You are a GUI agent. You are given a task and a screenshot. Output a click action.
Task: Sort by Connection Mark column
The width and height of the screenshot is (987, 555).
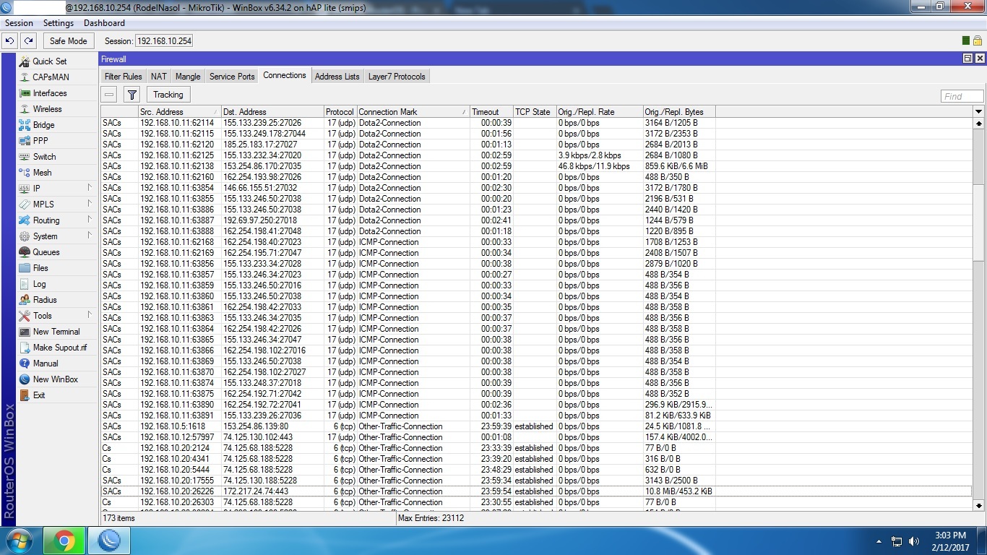point(413,112)
